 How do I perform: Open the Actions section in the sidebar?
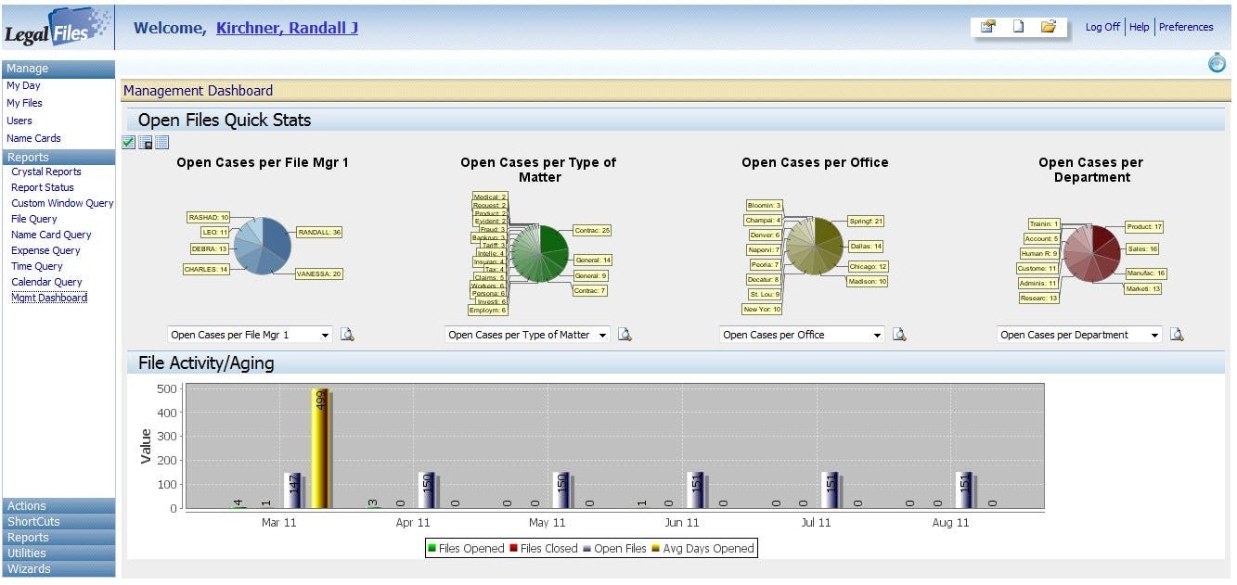coord(58,505)
